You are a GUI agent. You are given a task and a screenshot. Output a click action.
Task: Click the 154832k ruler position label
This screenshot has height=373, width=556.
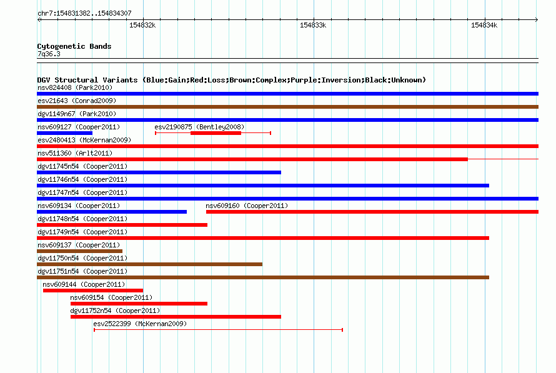(142, 25)
